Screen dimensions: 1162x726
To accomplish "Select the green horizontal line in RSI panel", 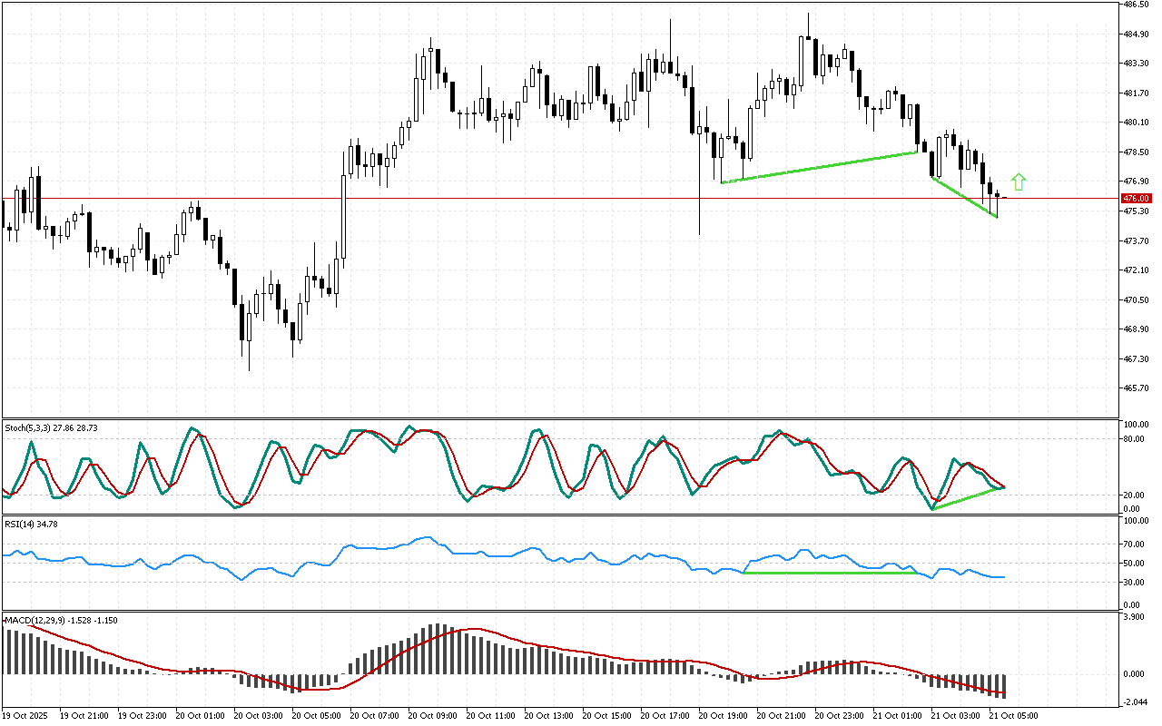I will point(831,573).
